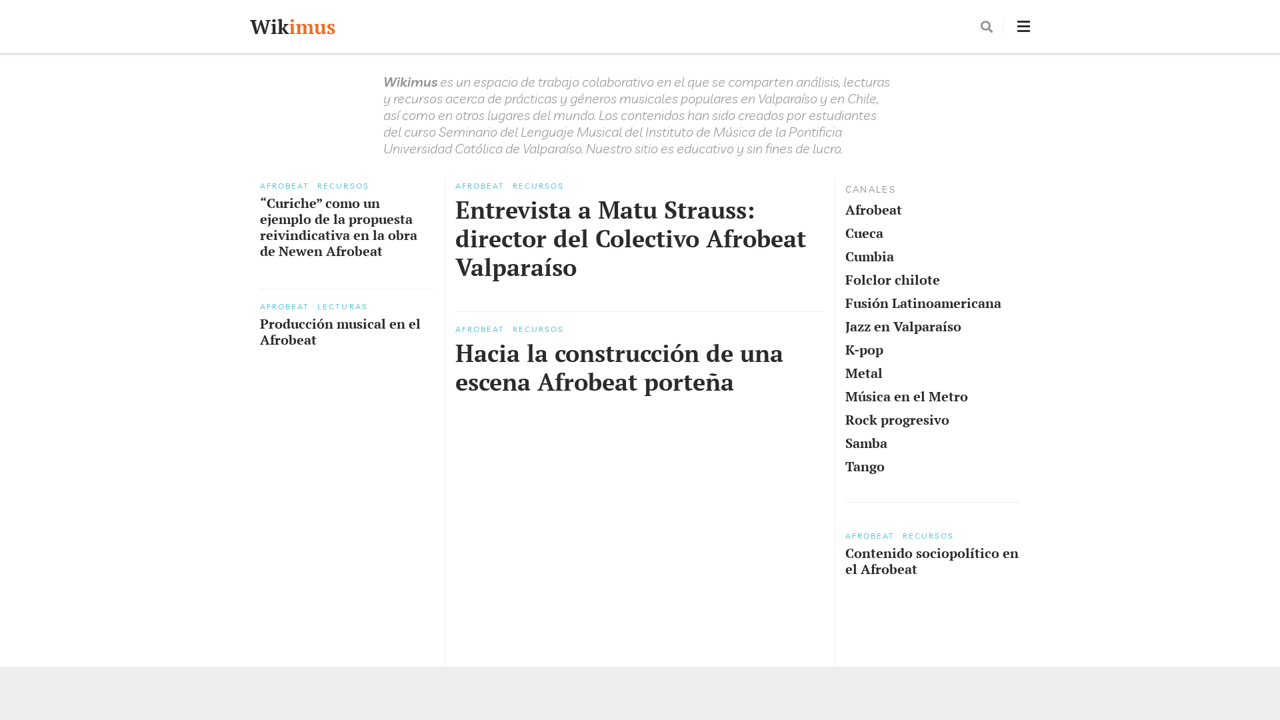Select the Cumbia channel
Screen dimensions: 1280x720
[x=869, y=257]
